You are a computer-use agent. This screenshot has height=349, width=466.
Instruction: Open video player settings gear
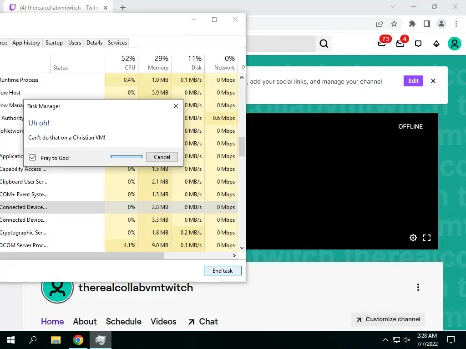point(413,237)
